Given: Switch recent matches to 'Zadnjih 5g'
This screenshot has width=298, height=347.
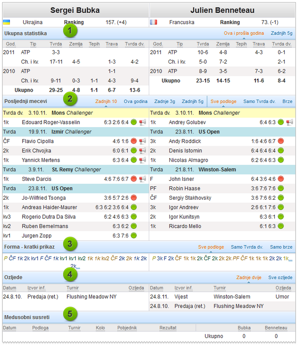Looking at the screenshot, I should coord(193,101).
